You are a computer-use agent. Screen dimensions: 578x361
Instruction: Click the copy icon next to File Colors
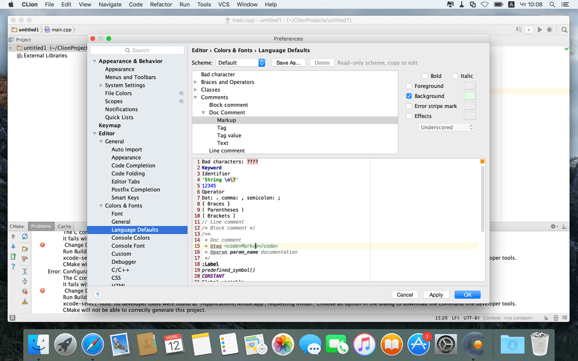[181, 94]
